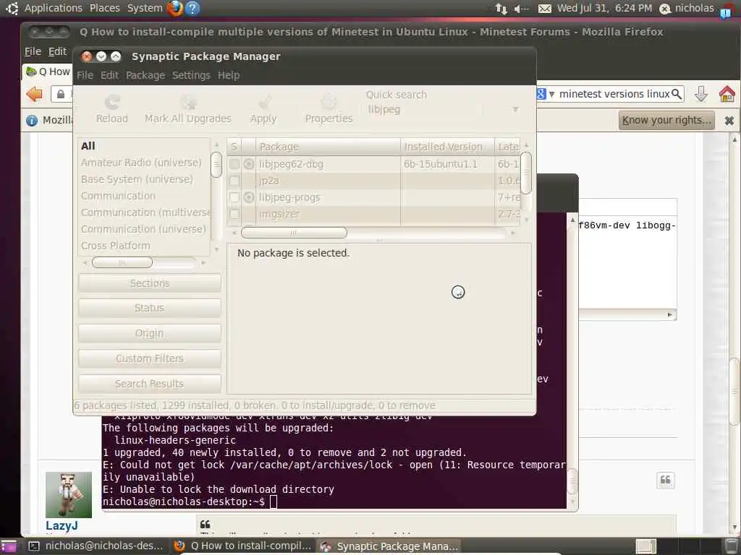The width and height of the screenshot is (741, 555).
Task: Open the Synaptic Edit menu
Action: pos(109,75)
